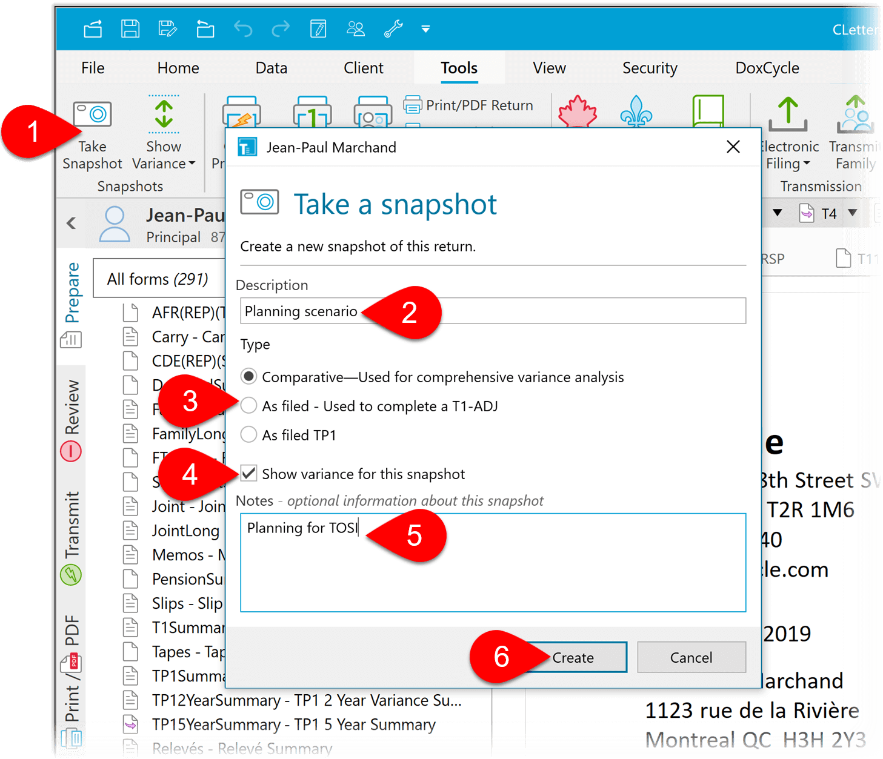The image size is (883, 759).
Task: Open the DoxCycle ribbon tab
Action: point(767,68)
